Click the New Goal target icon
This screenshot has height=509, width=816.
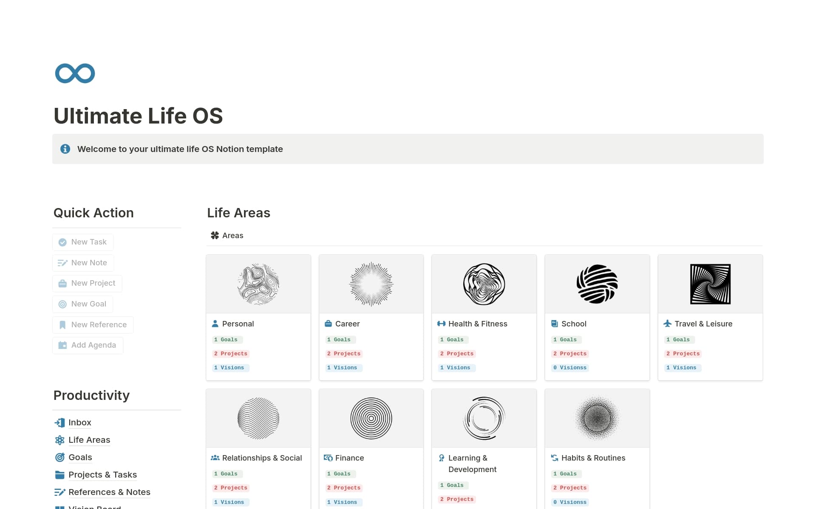pos(62,304)
